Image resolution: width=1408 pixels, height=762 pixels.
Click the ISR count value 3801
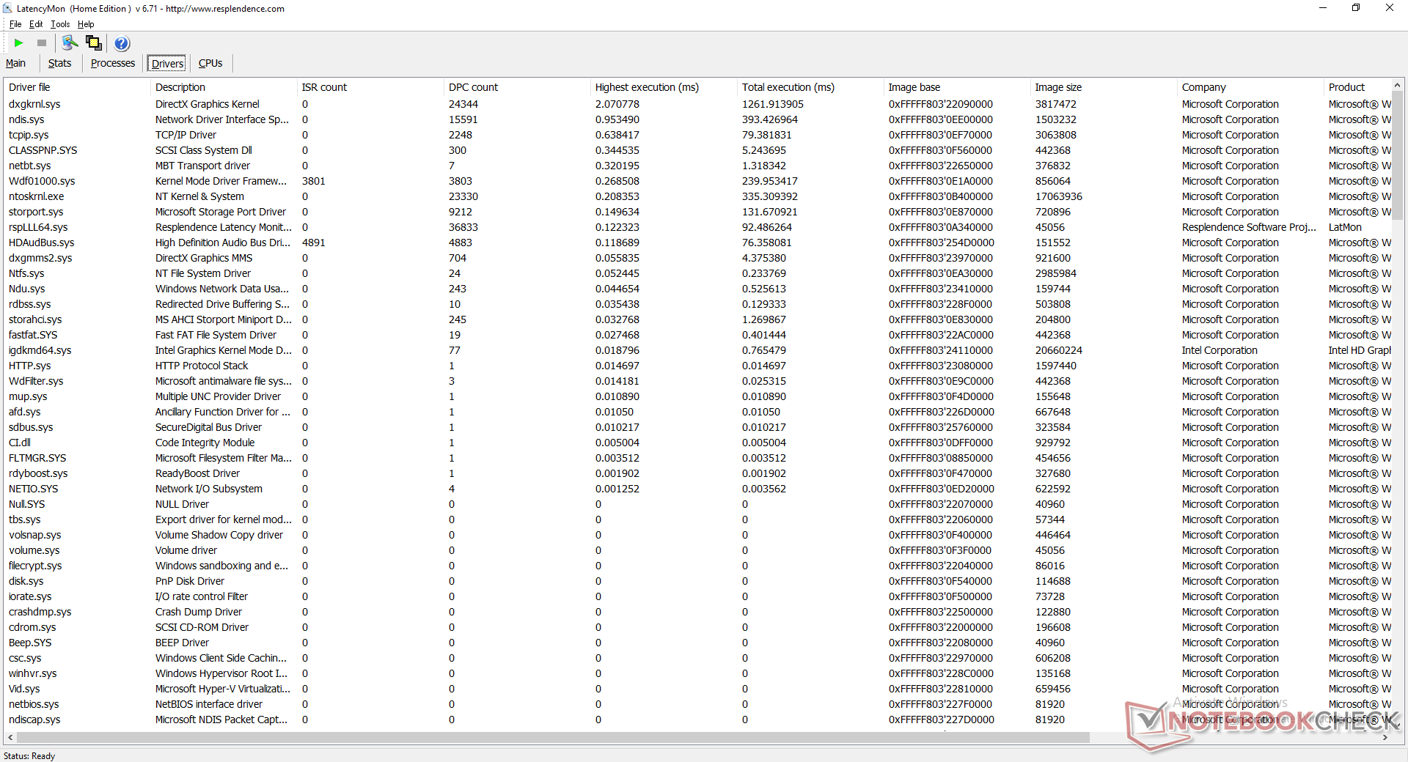click(313, 181)
